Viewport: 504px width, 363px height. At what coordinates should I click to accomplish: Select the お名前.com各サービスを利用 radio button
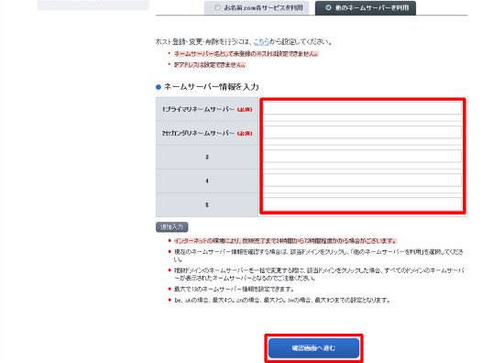pos(217,7)
